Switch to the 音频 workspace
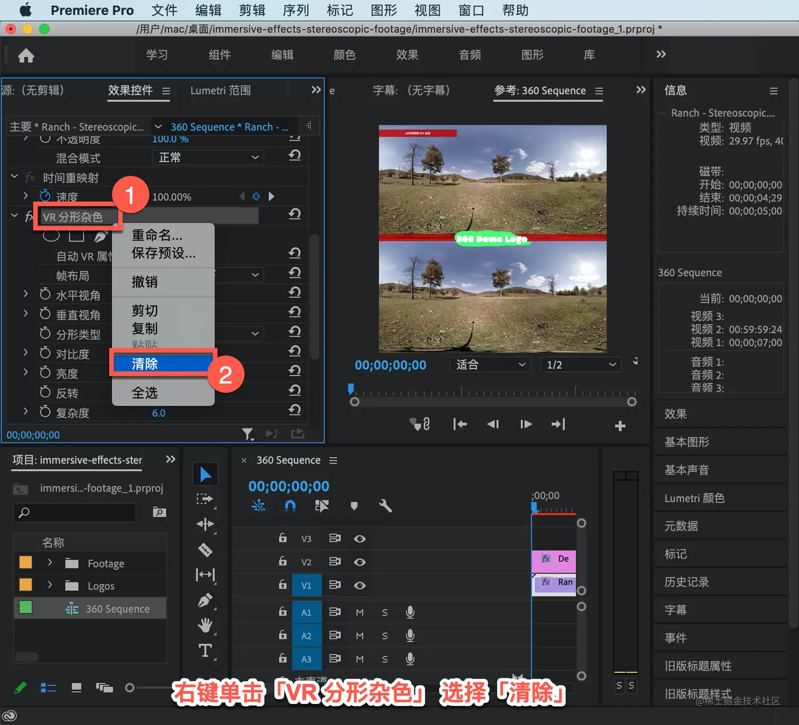The height and width of the screenshot is (725, 799). pyautogui.click(x=470, y=55)
